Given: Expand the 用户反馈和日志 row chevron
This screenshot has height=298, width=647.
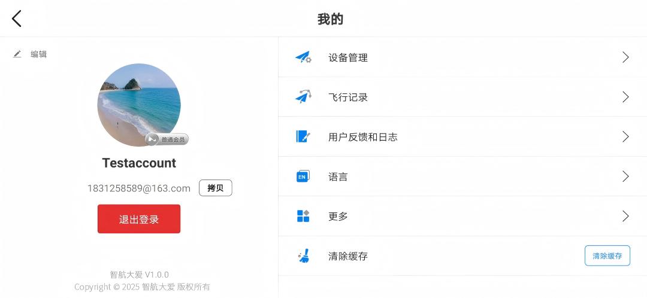Looking at the screenshot, I should coord(625,136).
